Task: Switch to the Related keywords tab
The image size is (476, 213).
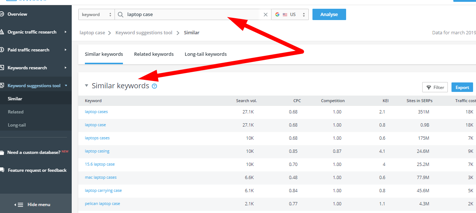Action: [154, 54]
